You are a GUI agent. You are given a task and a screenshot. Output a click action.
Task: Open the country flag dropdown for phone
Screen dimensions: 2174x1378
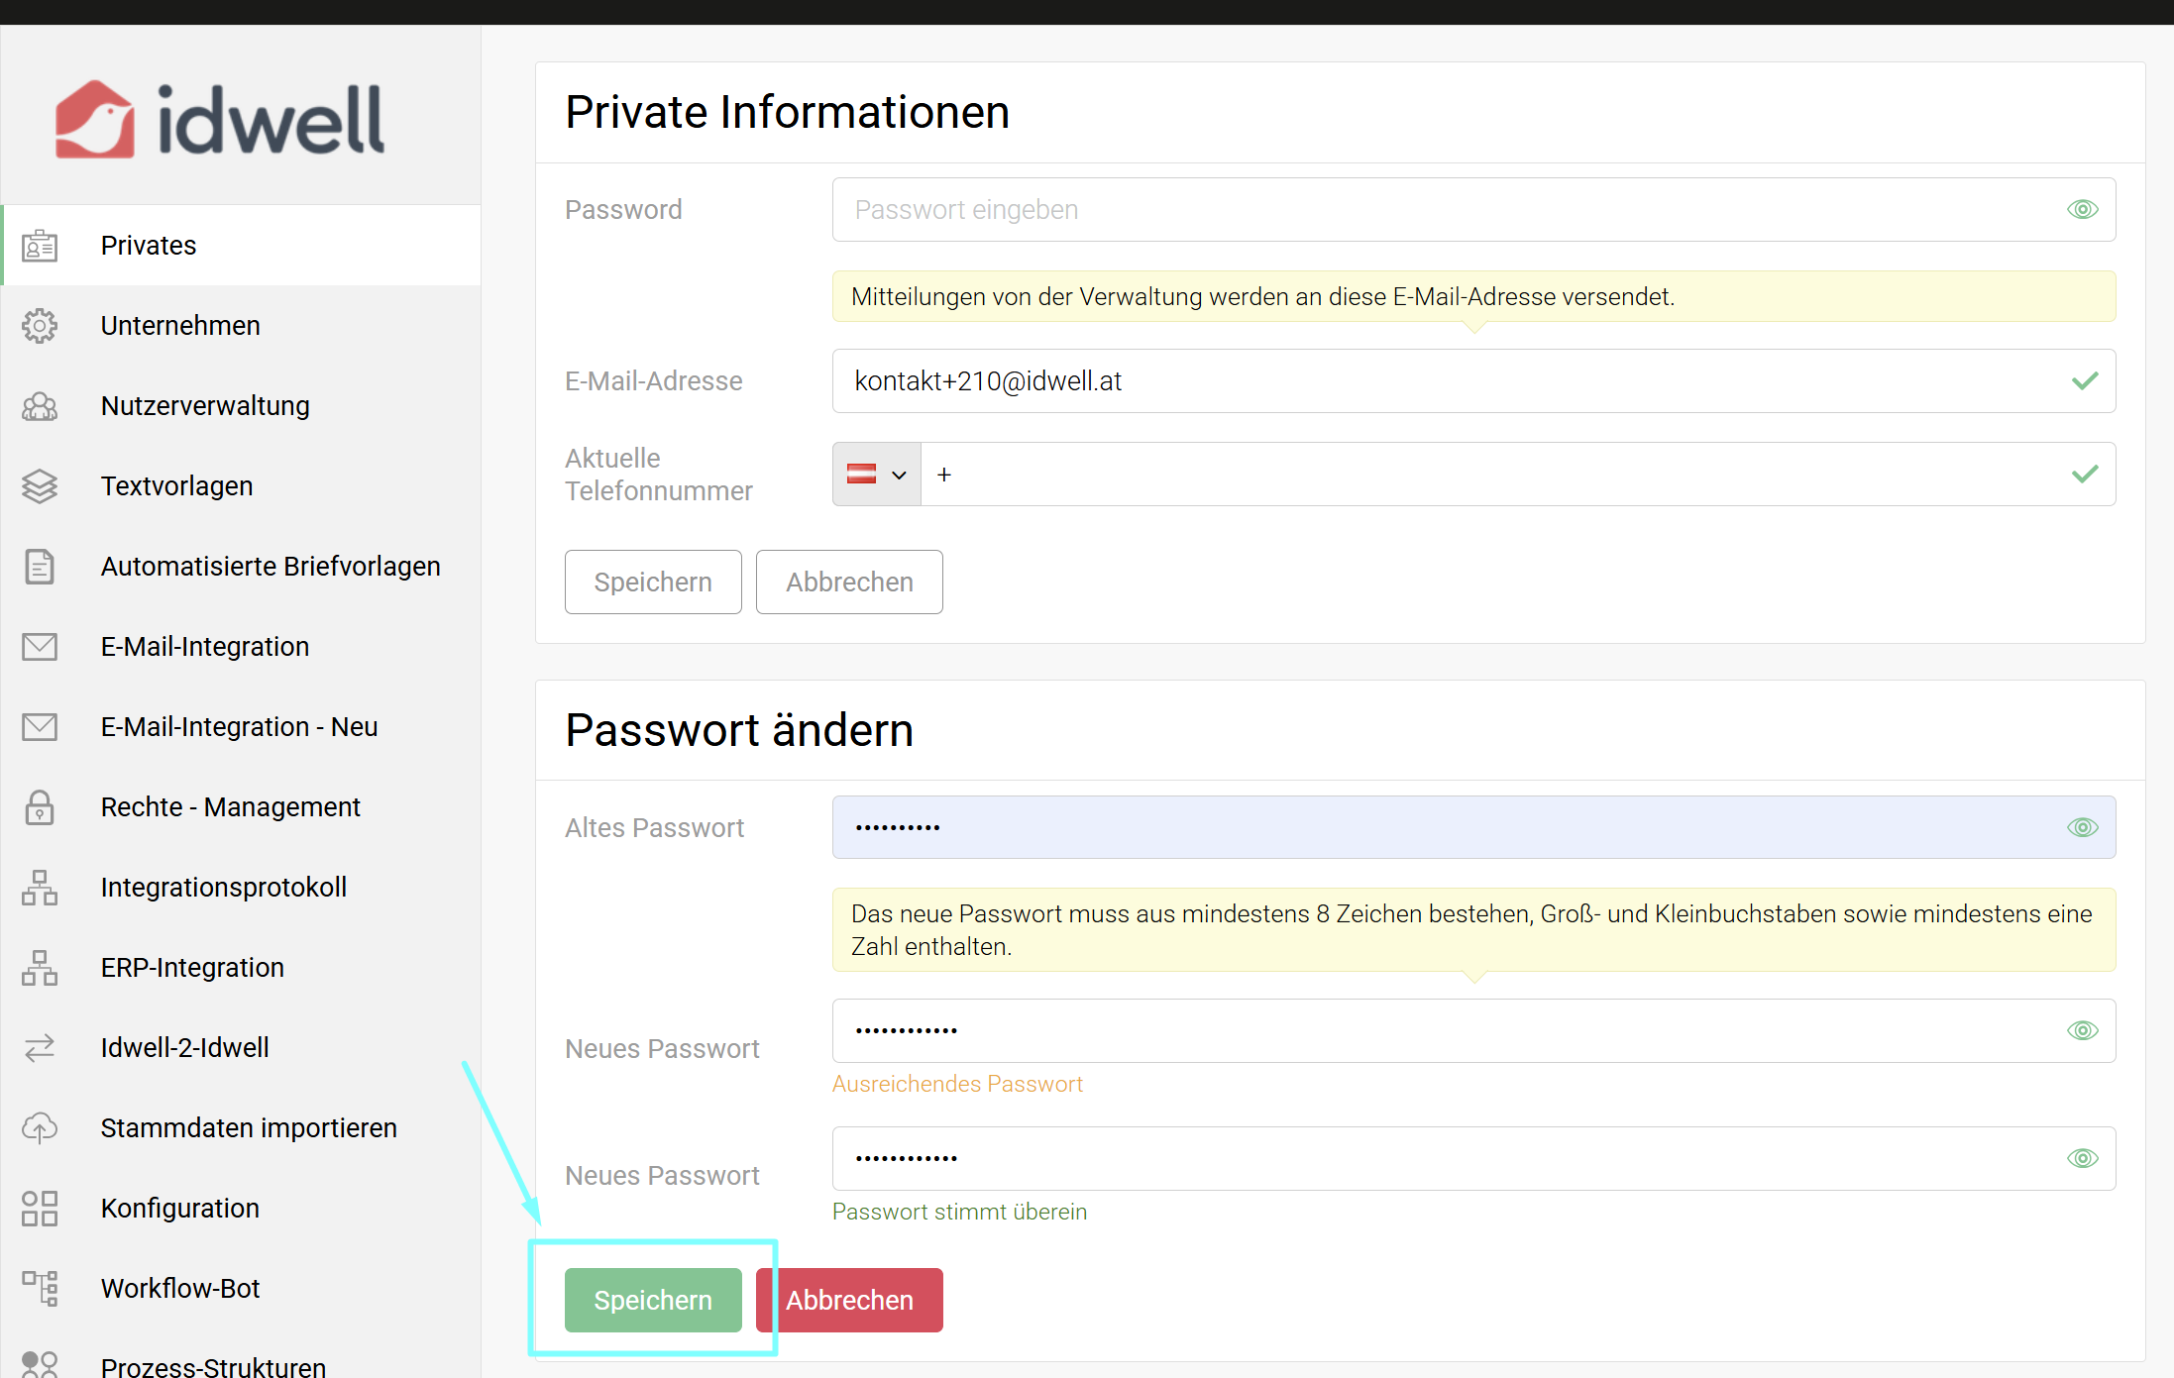877,475
